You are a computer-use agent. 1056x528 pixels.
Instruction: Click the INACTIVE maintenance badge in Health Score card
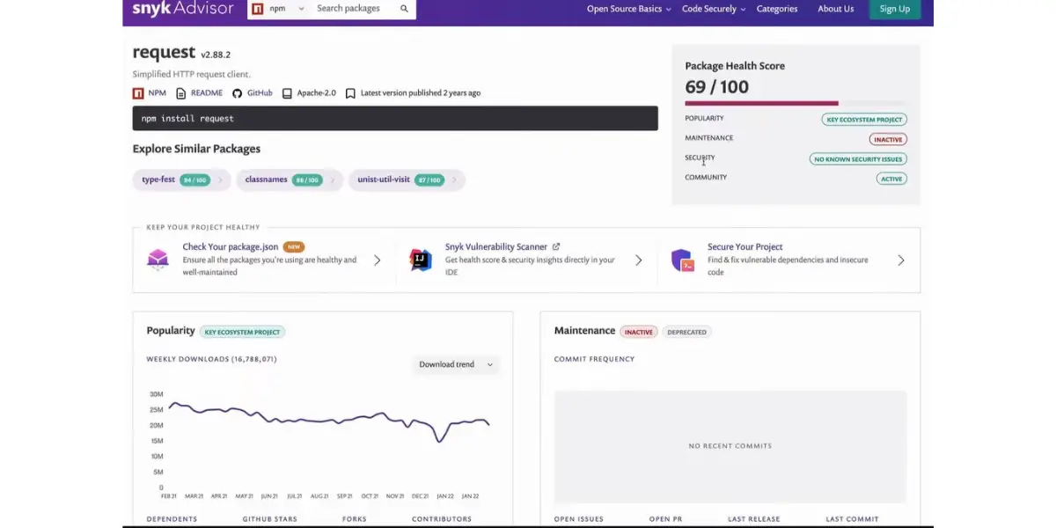click(888, 139)
